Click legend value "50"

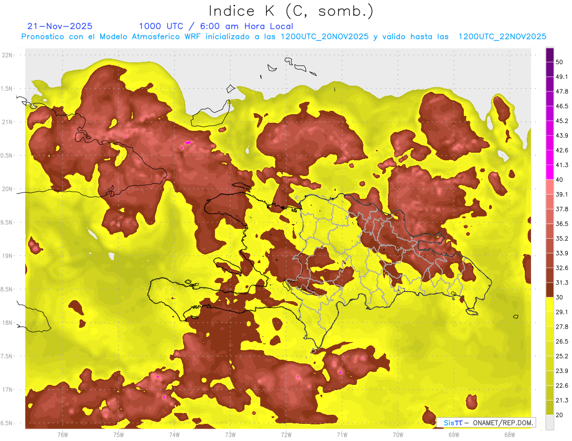560,62
